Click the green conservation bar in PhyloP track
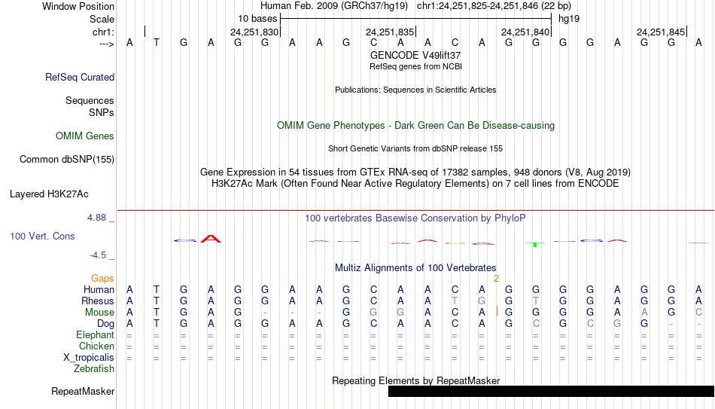Screen dimensions: 715x409 [x=535, y=245]
